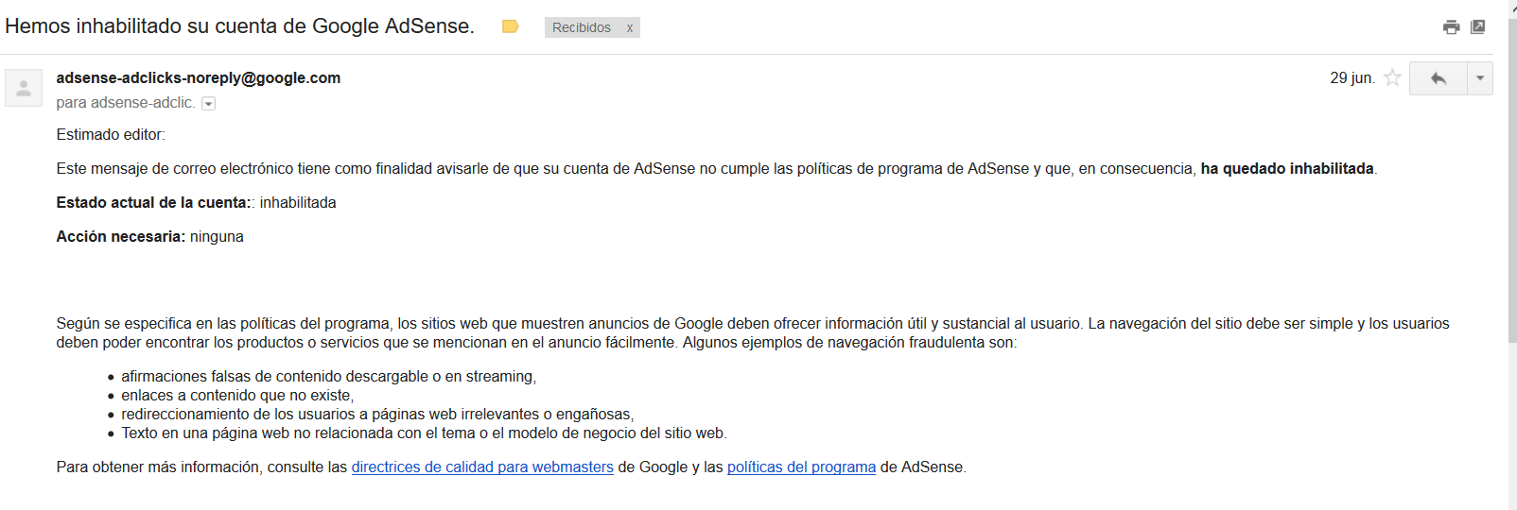Select text 'Estimado editor:'
The width and height of the screenshot is (1517, 510).
tap(111, 134)
